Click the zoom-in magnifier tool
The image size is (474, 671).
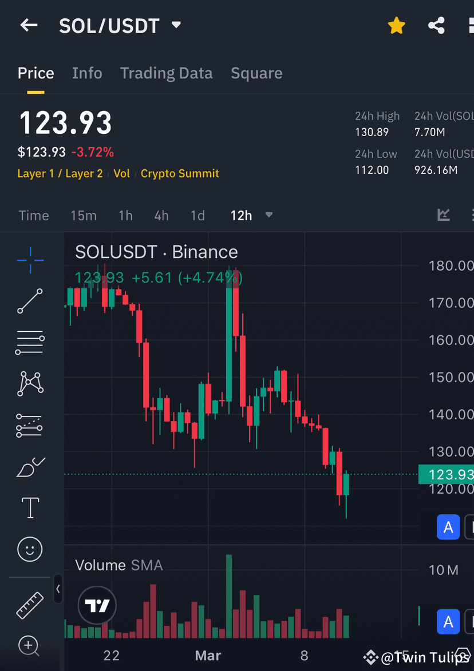tap(29, 646)
